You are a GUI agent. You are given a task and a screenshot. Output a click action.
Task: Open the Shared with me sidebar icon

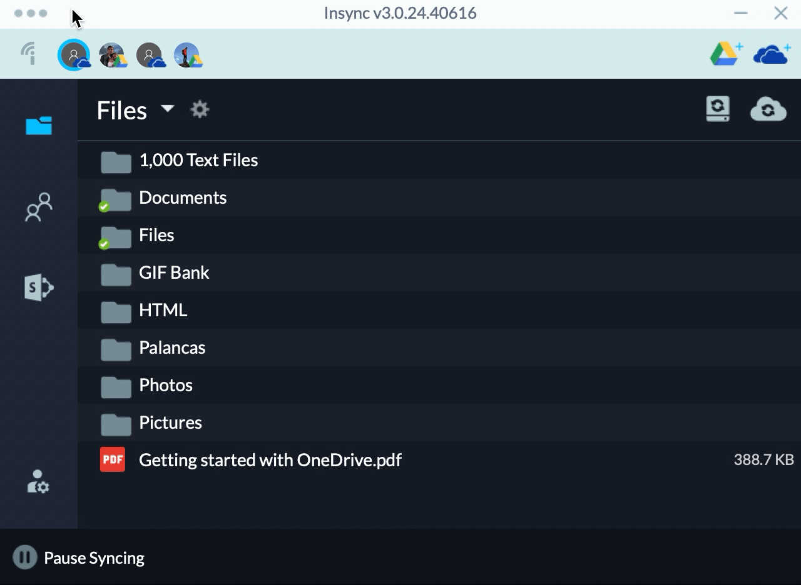tap(39, 207)
